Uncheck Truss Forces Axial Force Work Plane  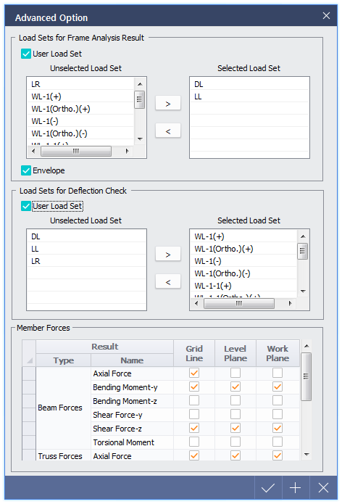[278, 455]
